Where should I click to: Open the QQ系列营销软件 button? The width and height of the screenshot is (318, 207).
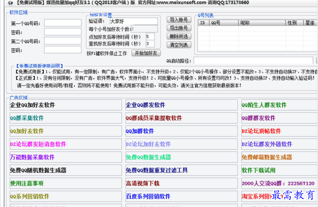pos(66,196)
